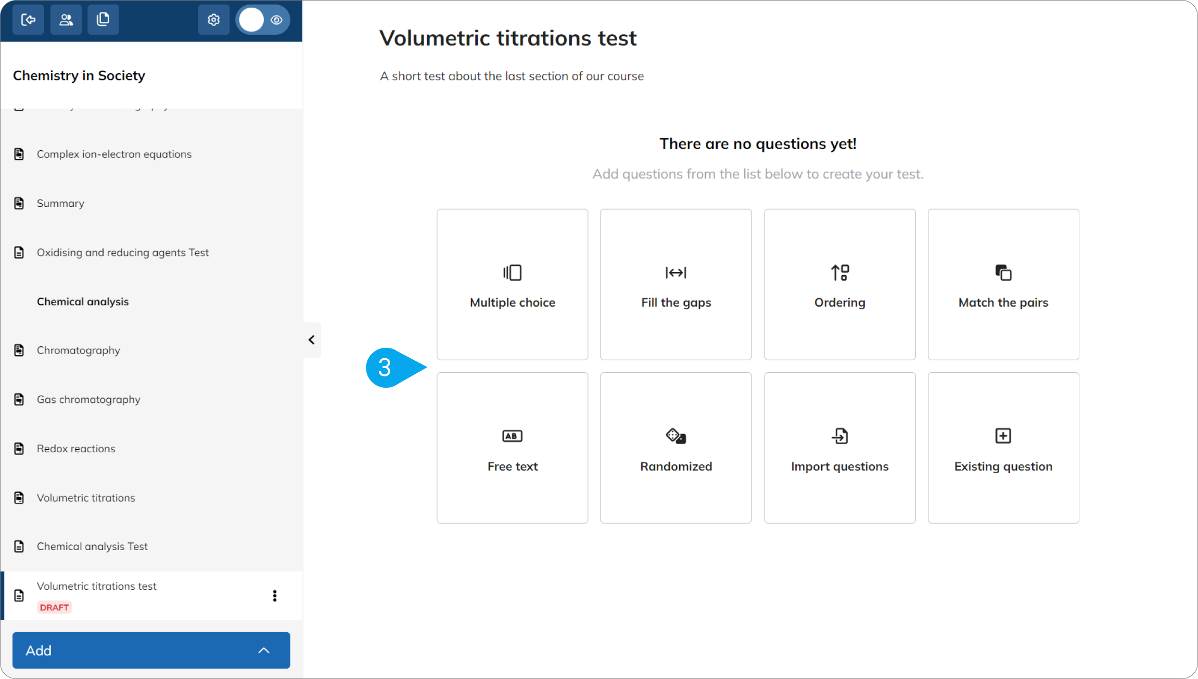The image size is (1198, 679).
Task: Select the Existing question option
Action: click(1003, 448)
